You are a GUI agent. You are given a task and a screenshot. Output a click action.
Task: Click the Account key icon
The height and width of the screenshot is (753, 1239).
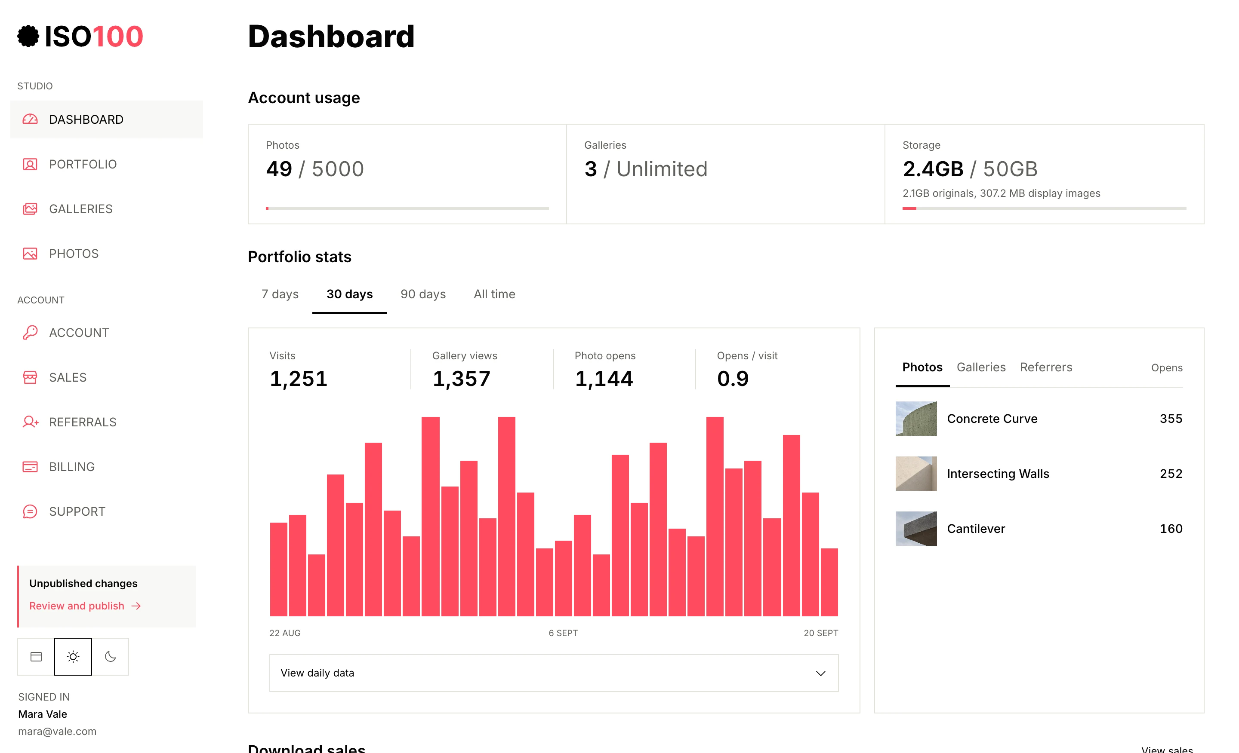(30, 333)
